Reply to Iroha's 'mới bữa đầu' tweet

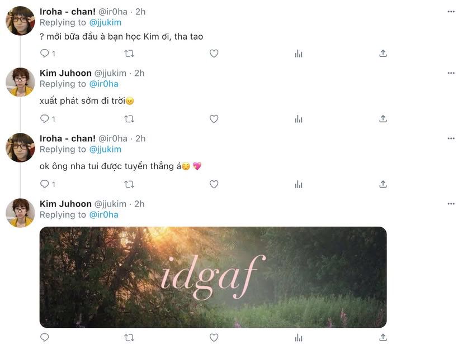(45, 54)
